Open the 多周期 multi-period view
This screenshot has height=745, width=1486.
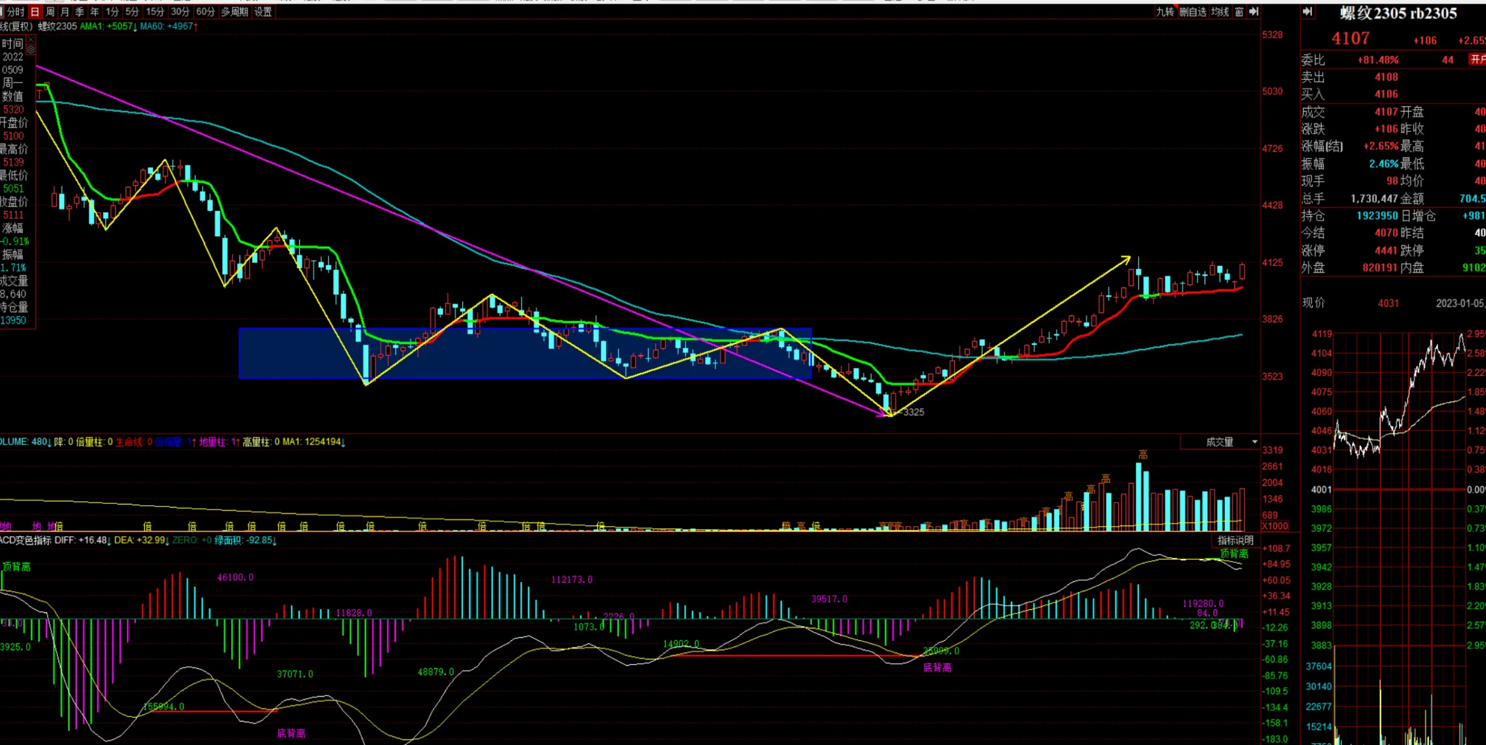coord(234,11)
